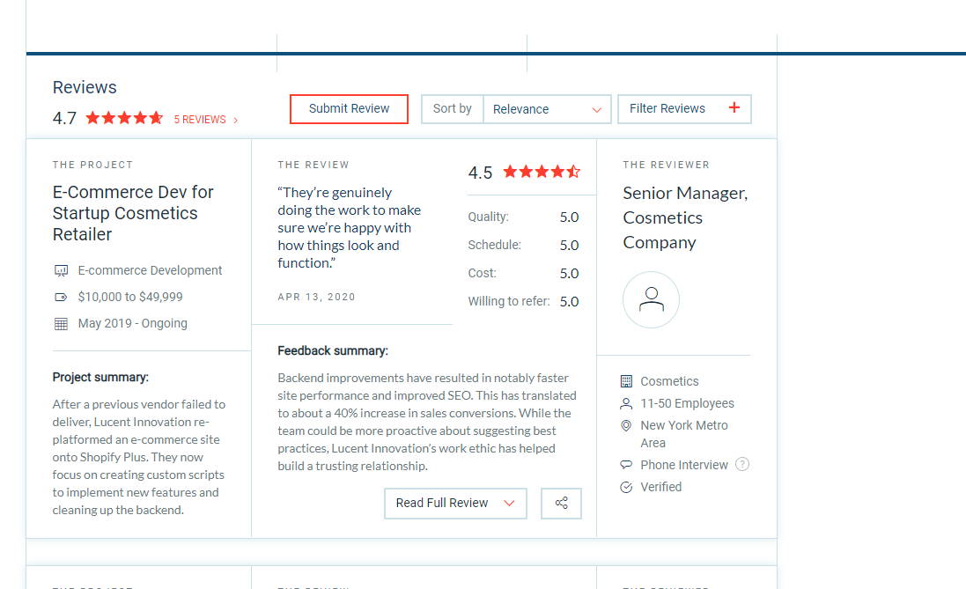Click the Senior Manager, Cosmetics Company reviewer title
The width and height of the screenshot is (966, 589).
tap(685, 217)
